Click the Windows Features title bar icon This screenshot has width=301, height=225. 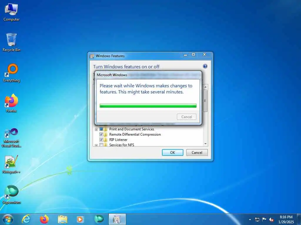click(x=92, y=56)
